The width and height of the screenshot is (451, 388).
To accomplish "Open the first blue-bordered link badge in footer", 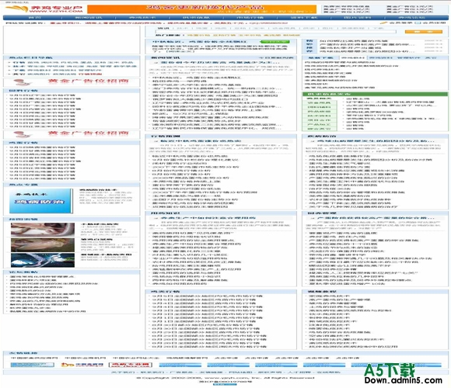I will click(32, 365).
